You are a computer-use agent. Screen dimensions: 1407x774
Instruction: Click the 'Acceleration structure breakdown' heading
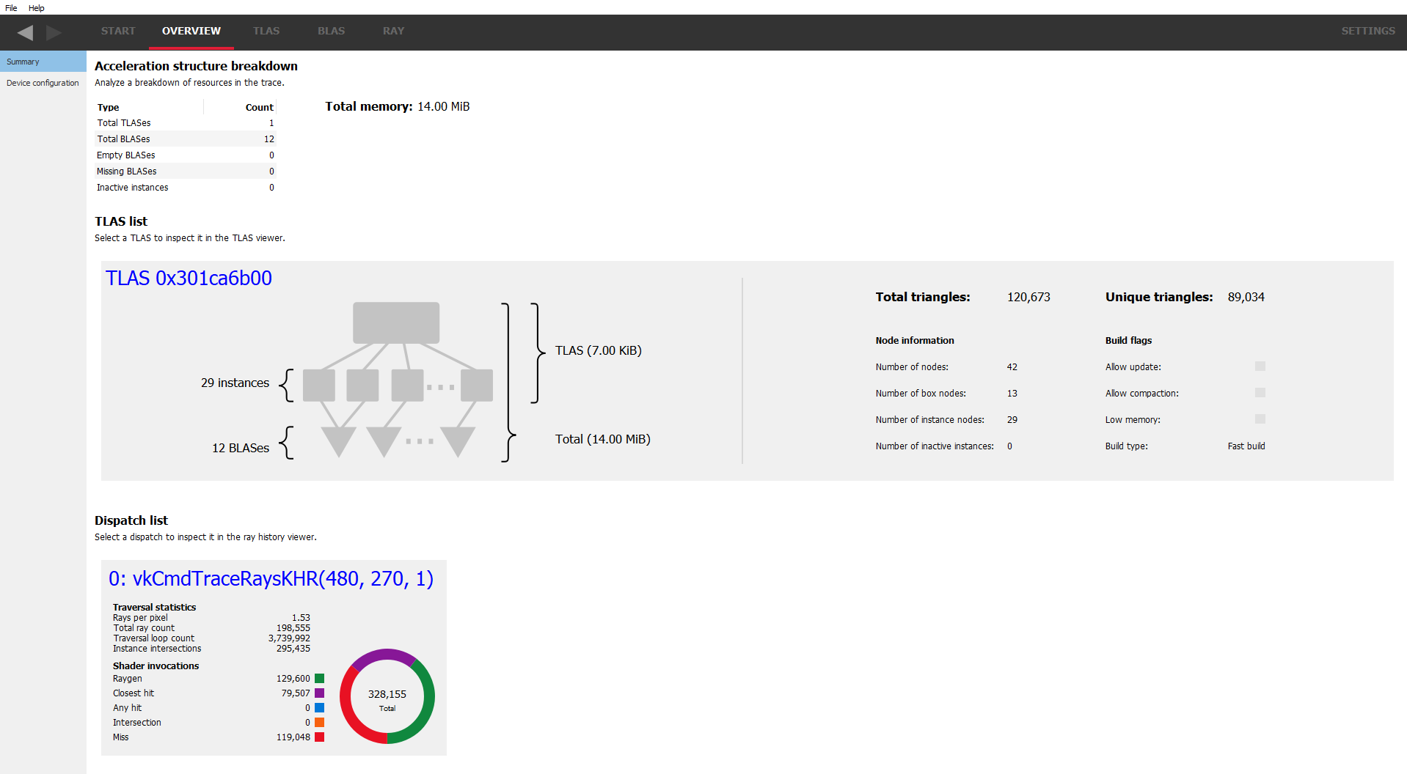[x=196, y=66]
